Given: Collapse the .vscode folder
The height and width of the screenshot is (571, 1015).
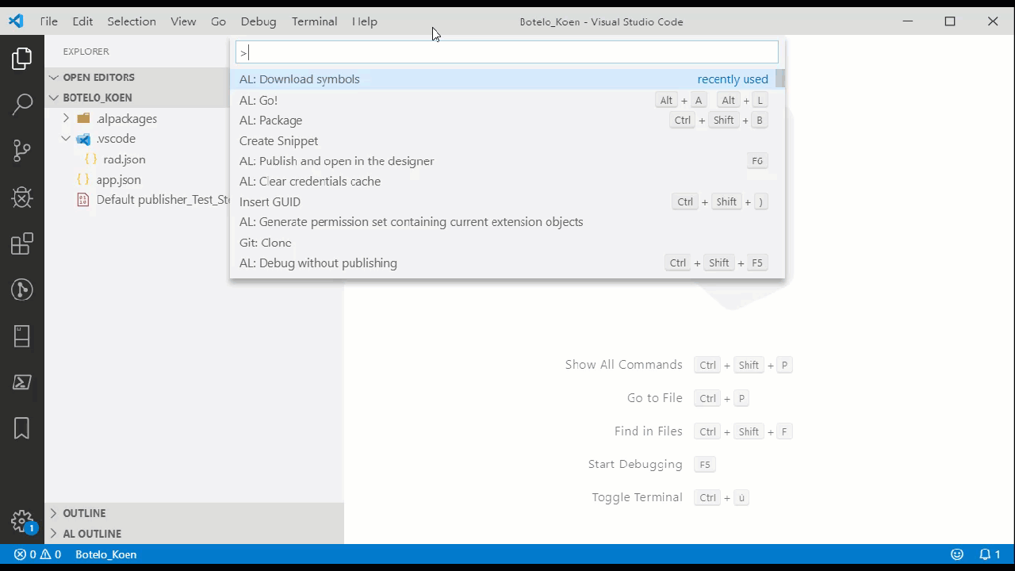Looking at the screenshot, I should [x=66, y=138].
